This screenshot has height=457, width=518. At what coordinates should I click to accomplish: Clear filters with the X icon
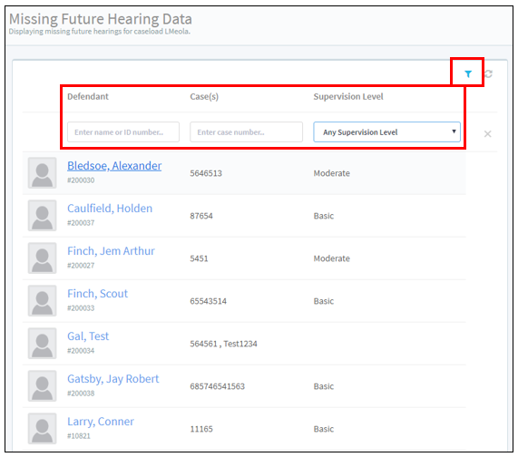click(x=487, y=133)
